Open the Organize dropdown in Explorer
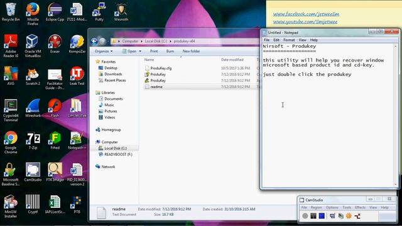This screenshot has width=402, height=226. tap(104, 51)
